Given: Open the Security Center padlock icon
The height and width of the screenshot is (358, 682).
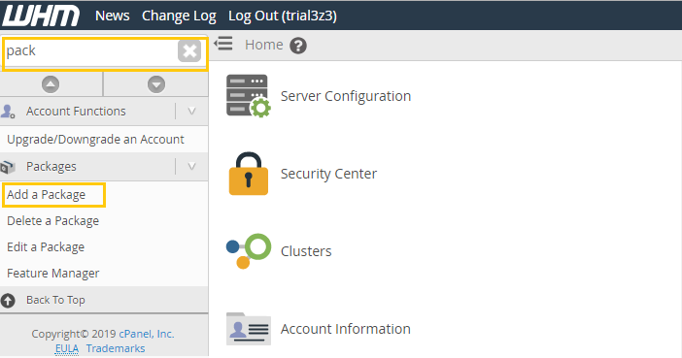Looking at the screenshot, I should [249, 174].
